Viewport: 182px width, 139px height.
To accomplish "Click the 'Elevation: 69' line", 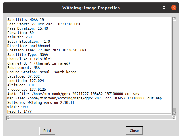I will click(x=21, y=33).
